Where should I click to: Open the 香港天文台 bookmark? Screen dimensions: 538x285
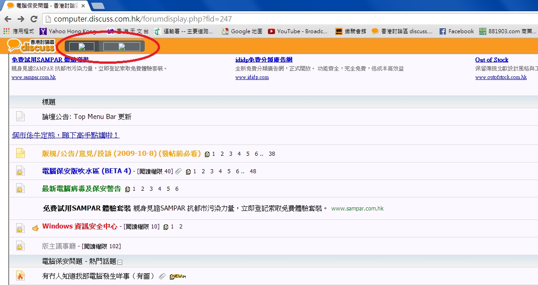(128, 31)
